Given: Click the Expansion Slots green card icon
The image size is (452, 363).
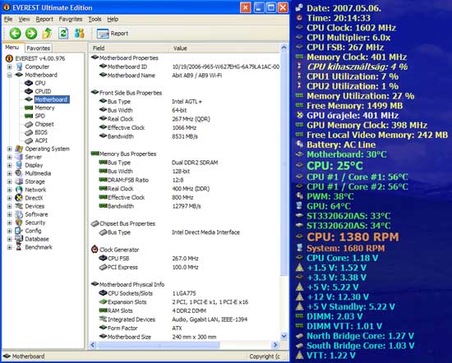Looking at the screenshot, I should point(103,301).
